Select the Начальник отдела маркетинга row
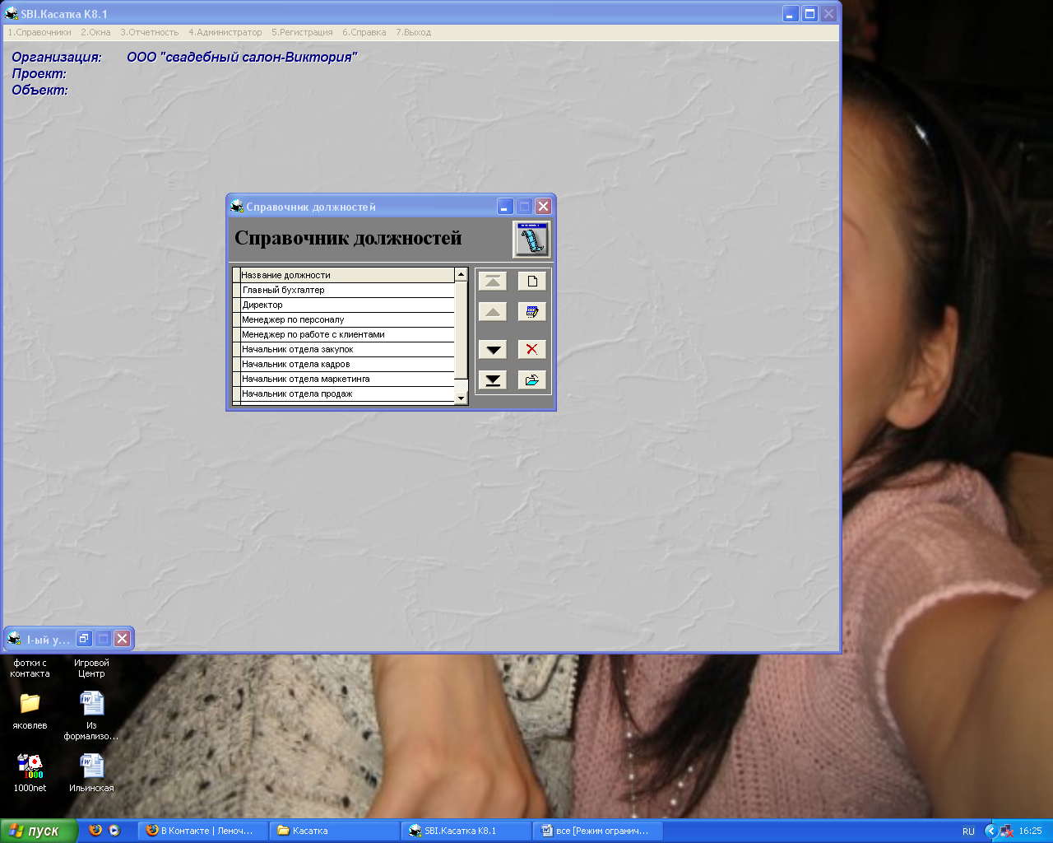 point(347,379)
